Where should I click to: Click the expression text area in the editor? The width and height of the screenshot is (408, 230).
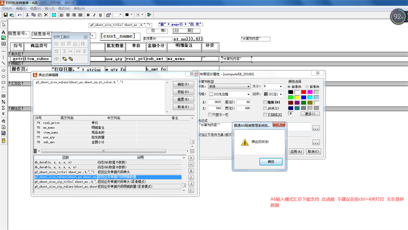click(x=100, y=97)
